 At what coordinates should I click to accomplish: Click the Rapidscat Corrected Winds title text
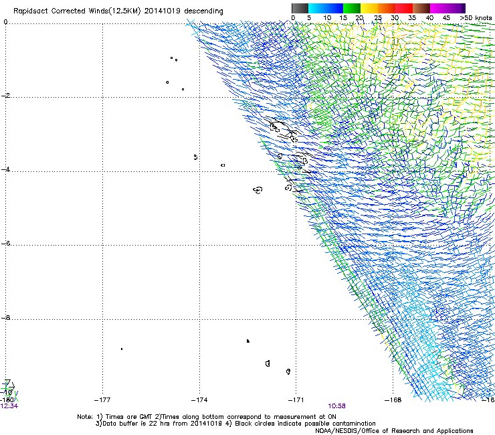(118, 11)
